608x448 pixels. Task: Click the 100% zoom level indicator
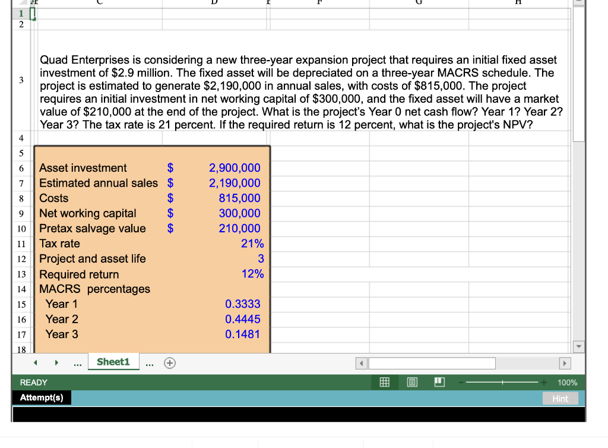click(x=567, y=382)
